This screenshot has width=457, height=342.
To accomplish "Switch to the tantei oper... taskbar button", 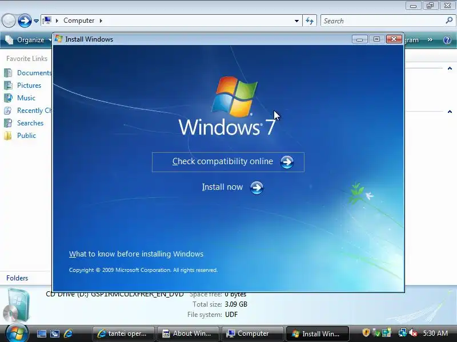I will click(123, 333).
